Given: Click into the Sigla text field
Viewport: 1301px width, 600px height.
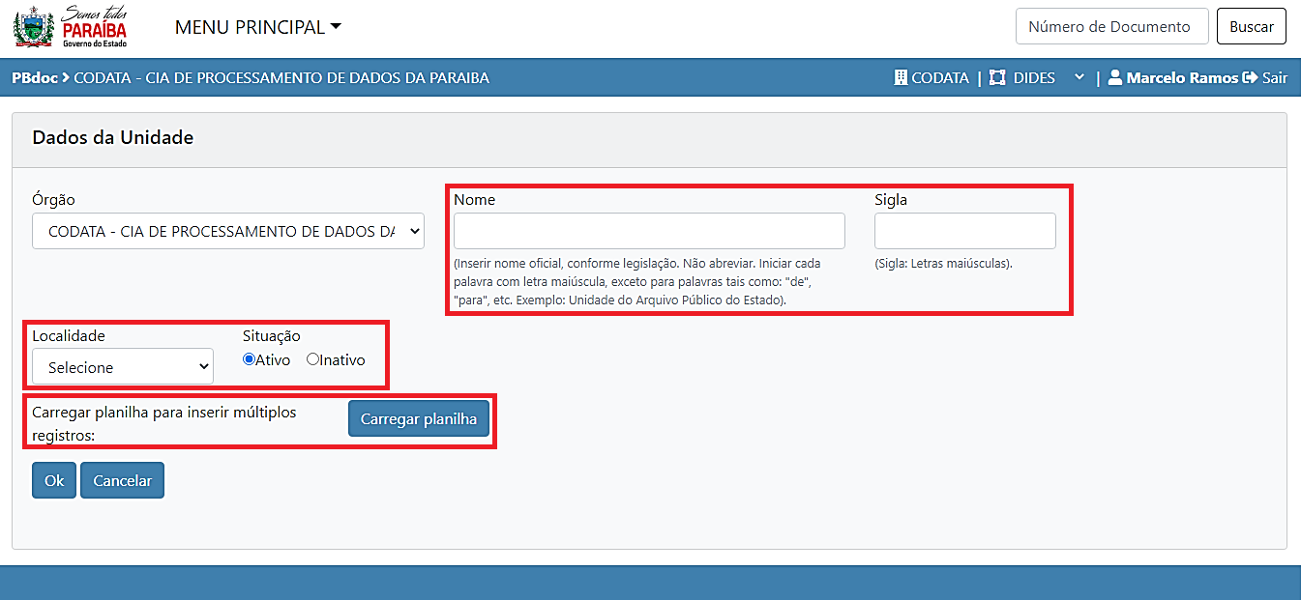Looking at the screenshot, I should [x=965, y=231].
